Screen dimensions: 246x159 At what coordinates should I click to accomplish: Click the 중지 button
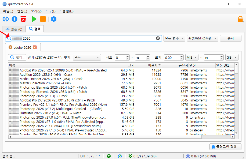[230, 38]
